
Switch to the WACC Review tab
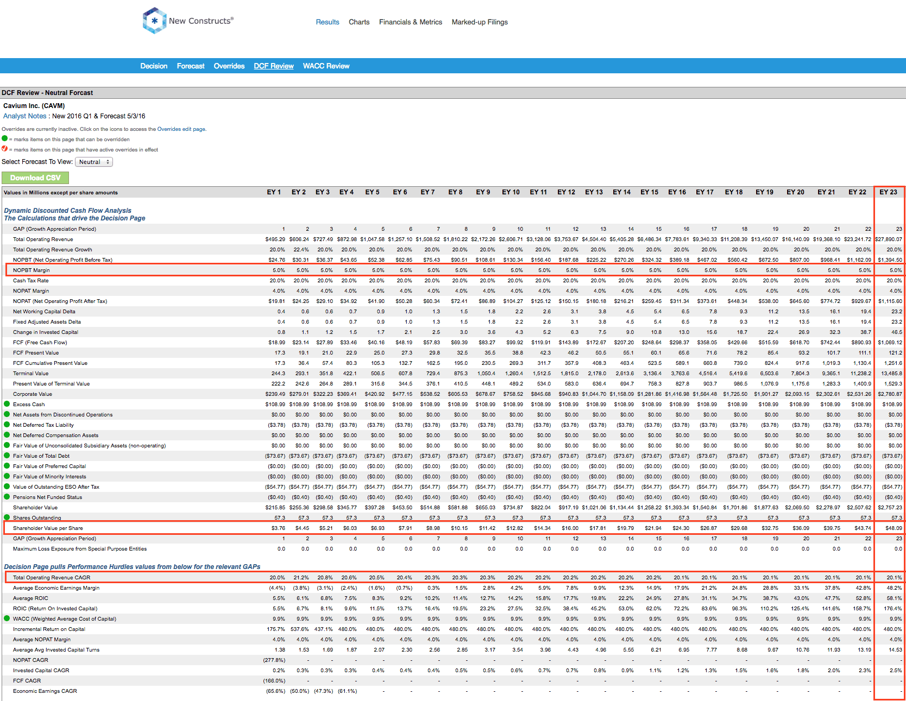[x=326, y=66]
